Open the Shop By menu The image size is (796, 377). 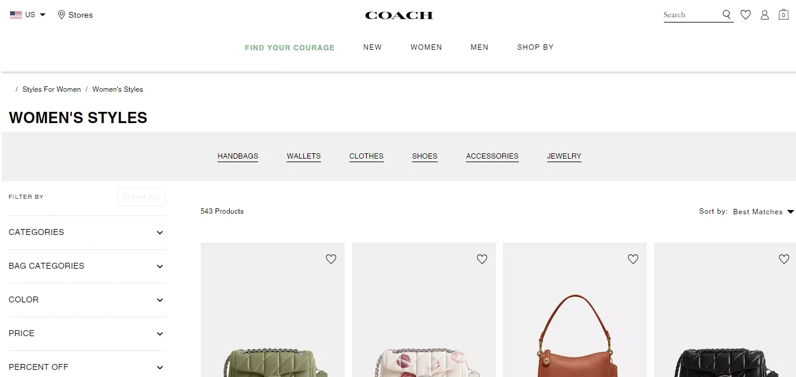coord(535,47)
